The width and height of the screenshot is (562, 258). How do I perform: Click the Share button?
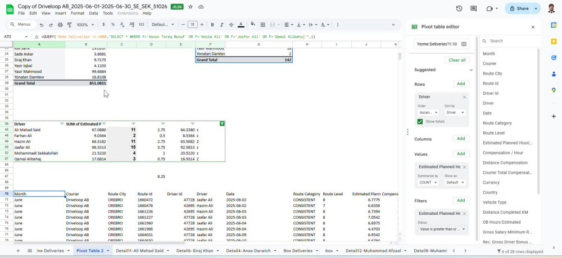click(519, 8)
